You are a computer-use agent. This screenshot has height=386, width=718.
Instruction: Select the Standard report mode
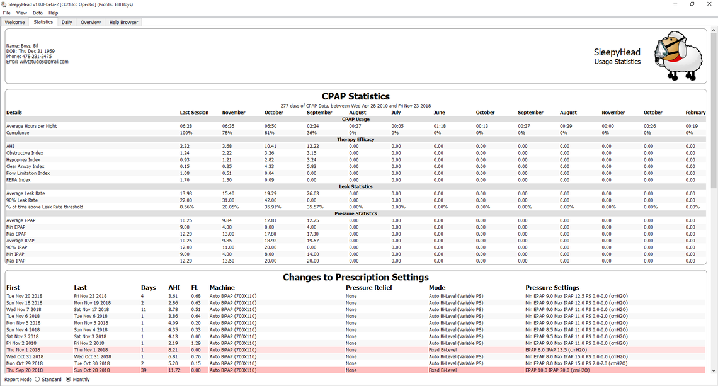(x=38, y=380)
